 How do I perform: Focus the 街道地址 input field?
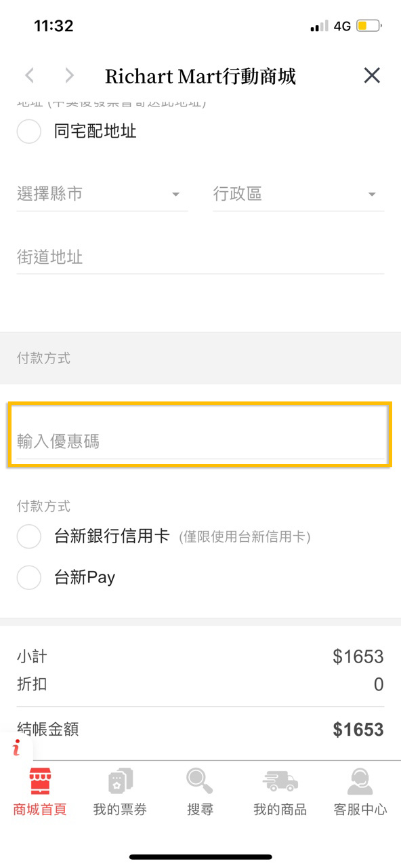200,258
